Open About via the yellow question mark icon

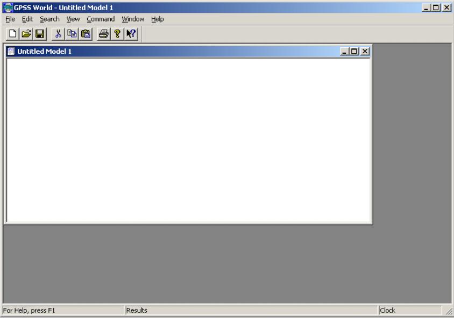pyautogui.click(x=117, y=34)
